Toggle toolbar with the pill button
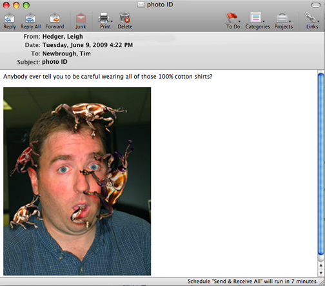The image size is (325, 286). pos(316,5)
